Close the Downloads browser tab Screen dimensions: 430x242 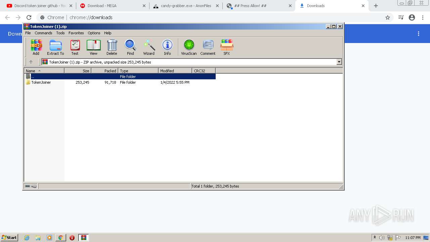pyautogui.click(x=363, y=6)
